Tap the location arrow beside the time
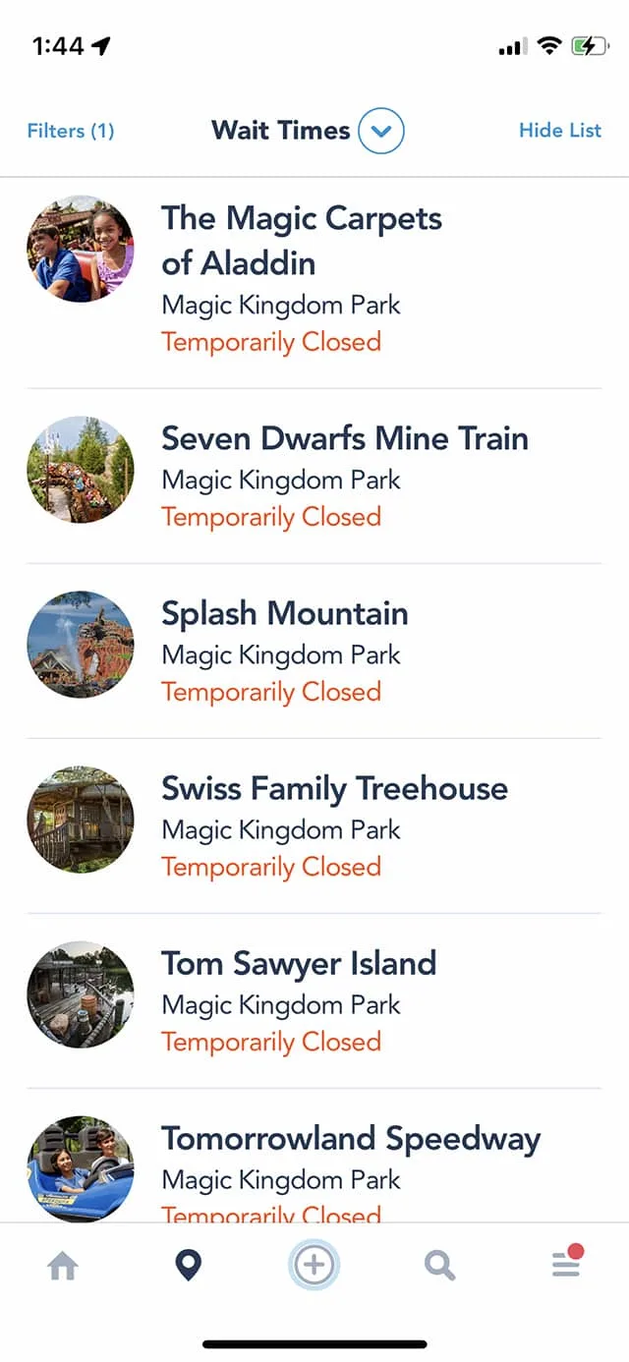 point(101,46)
